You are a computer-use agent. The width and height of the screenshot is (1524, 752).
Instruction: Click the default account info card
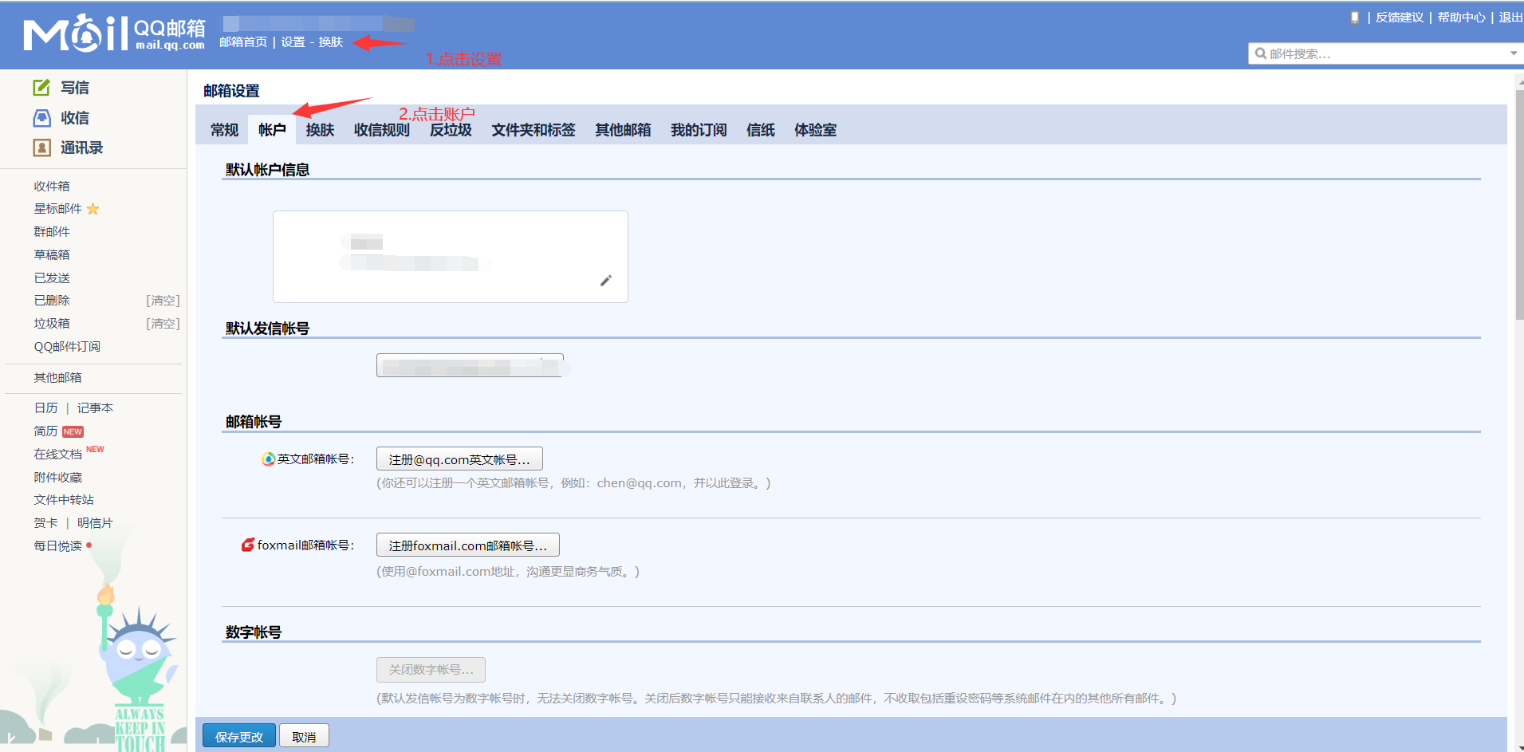tap(451, 257)
